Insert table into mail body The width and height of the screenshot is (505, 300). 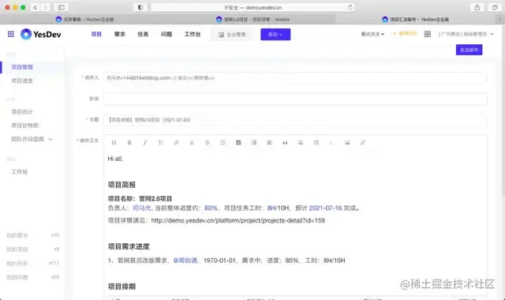(316, 142)
